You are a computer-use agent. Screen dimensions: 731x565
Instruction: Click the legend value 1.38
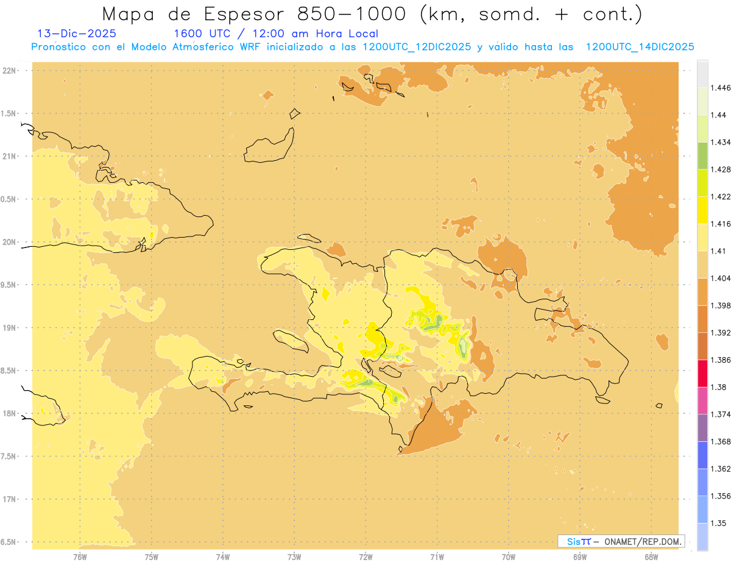[x=719, y=387]
